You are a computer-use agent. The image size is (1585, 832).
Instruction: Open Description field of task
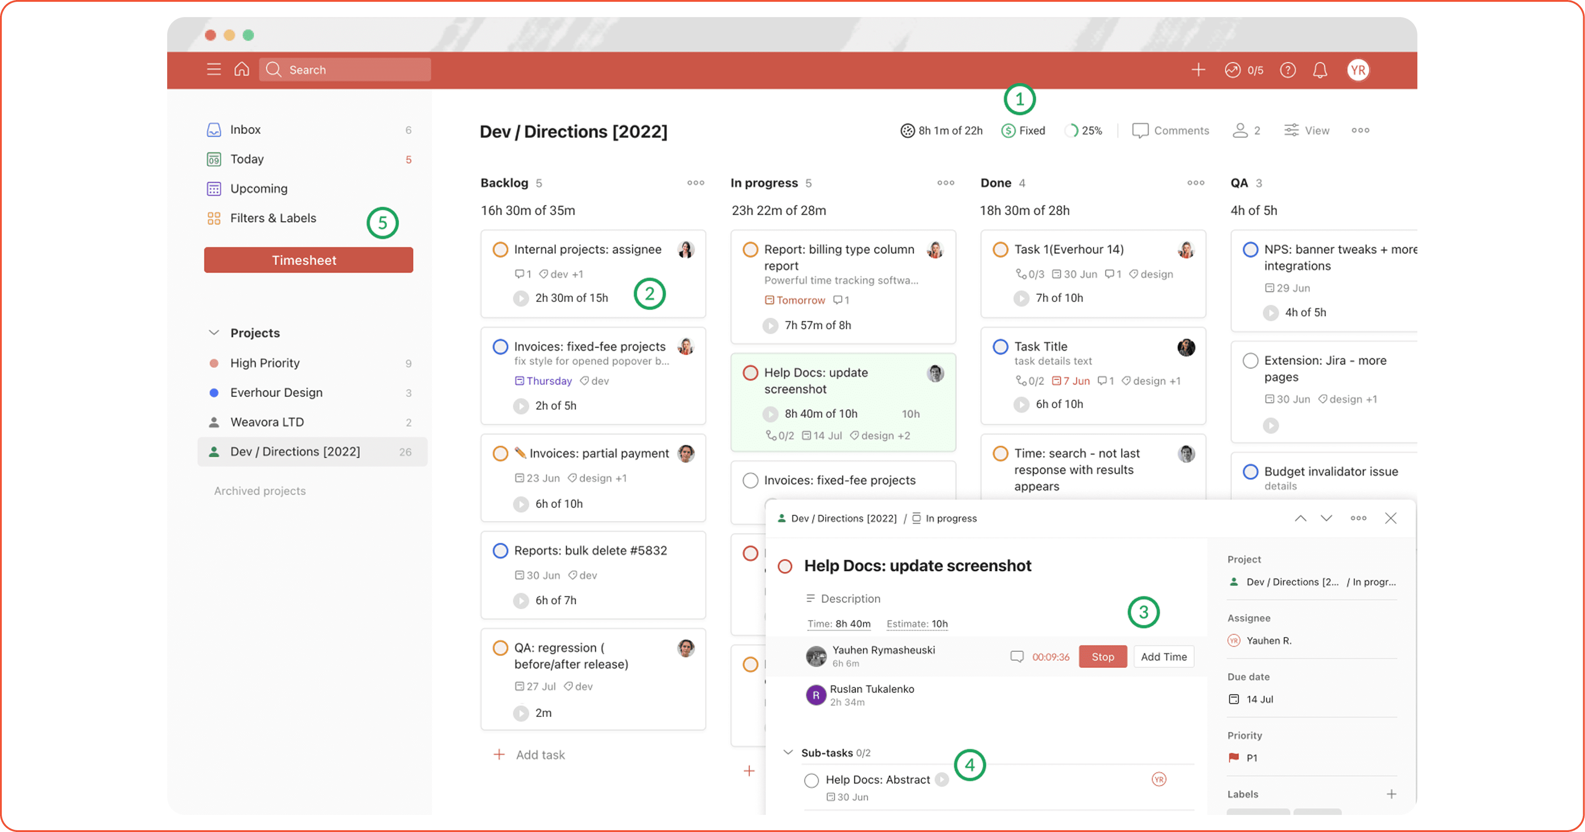(843, 598)
